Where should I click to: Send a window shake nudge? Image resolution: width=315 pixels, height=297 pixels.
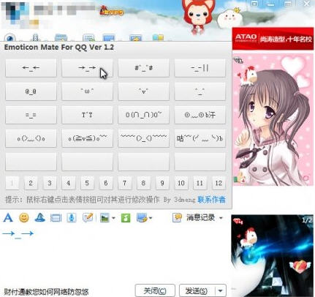click(56, 217)
